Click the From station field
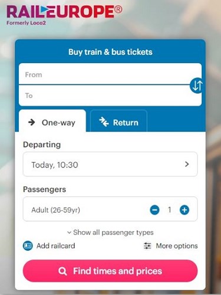Image resolution: width=221 pixels, height=295 pixels. tap(110, 74)
